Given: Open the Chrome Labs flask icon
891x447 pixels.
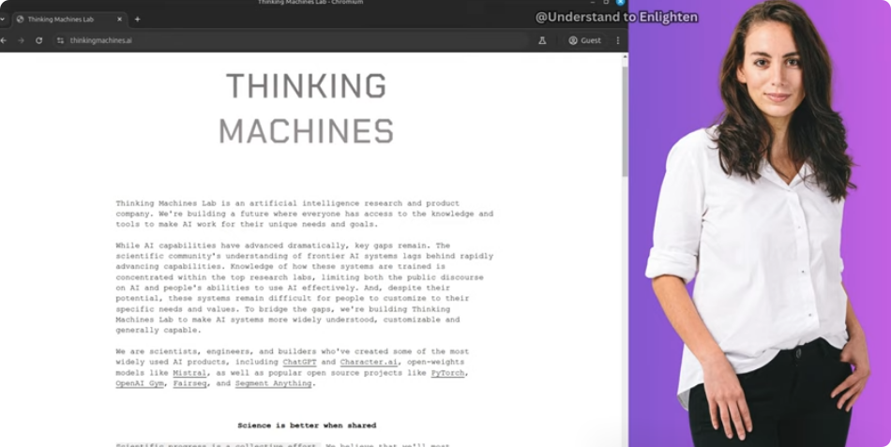Looking at the screenshot, I should (x=542, y=40).
